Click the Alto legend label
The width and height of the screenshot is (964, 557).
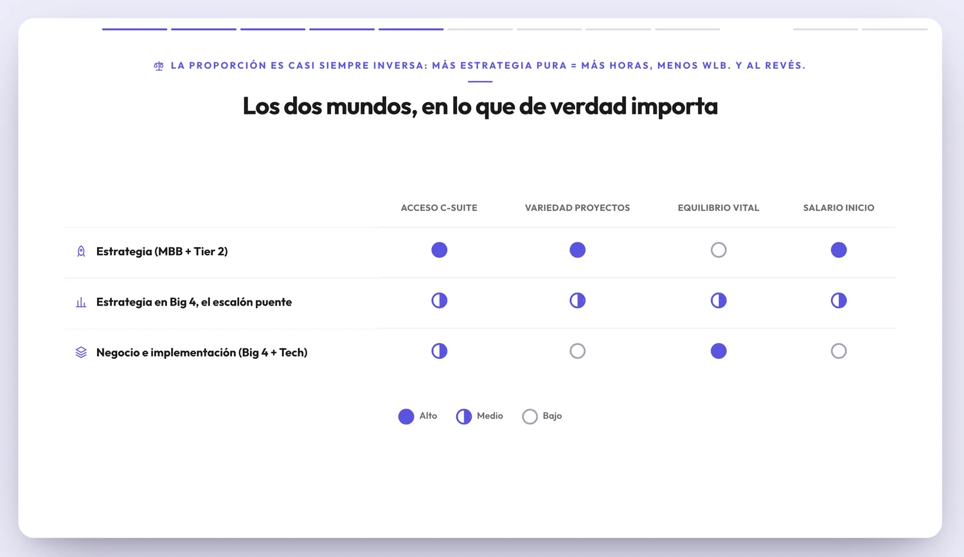point(428,416)
